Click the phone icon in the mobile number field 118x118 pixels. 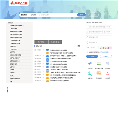(88, 42)
